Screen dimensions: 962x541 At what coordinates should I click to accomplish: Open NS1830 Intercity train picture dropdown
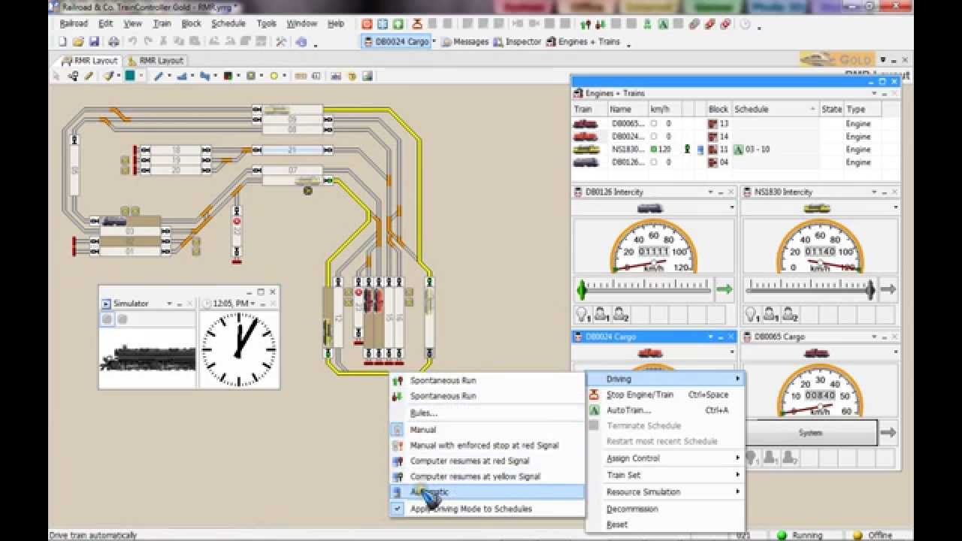tap(895, 208)
